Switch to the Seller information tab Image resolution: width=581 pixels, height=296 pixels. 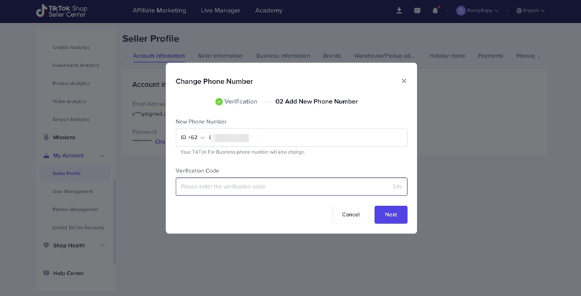tap(220, 56)
